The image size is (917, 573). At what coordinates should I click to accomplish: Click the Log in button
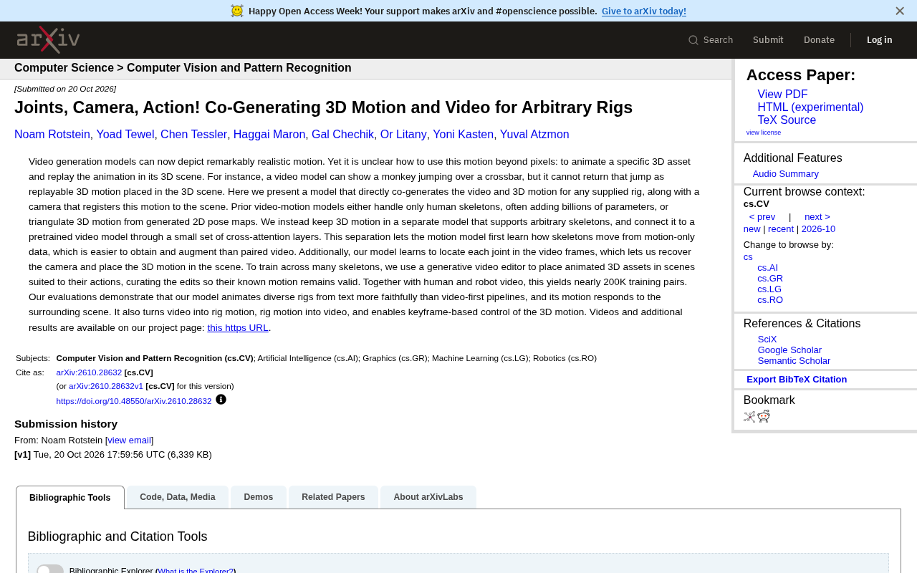pyautogui.click(x=880, y=40)
